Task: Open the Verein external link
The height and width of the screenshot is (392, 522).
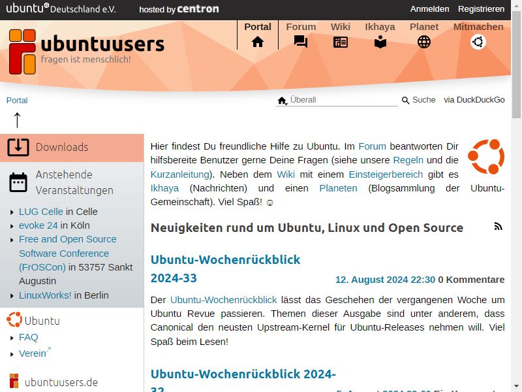Action: click(35, 353)
